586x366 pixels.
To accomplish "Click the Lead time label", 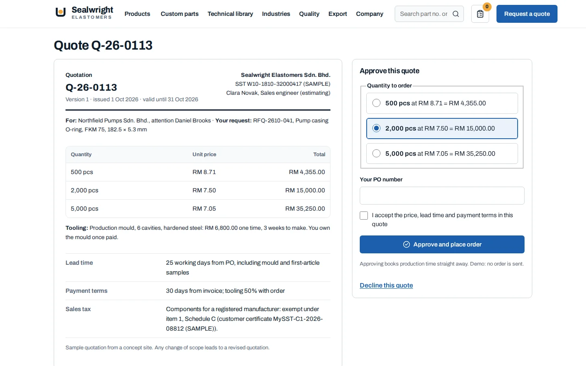I will [79, 263].
